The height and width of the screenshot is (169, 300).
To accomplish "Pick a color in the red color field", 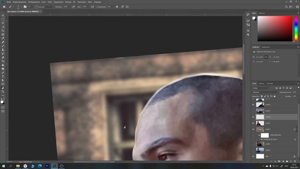I will point(275,29).
